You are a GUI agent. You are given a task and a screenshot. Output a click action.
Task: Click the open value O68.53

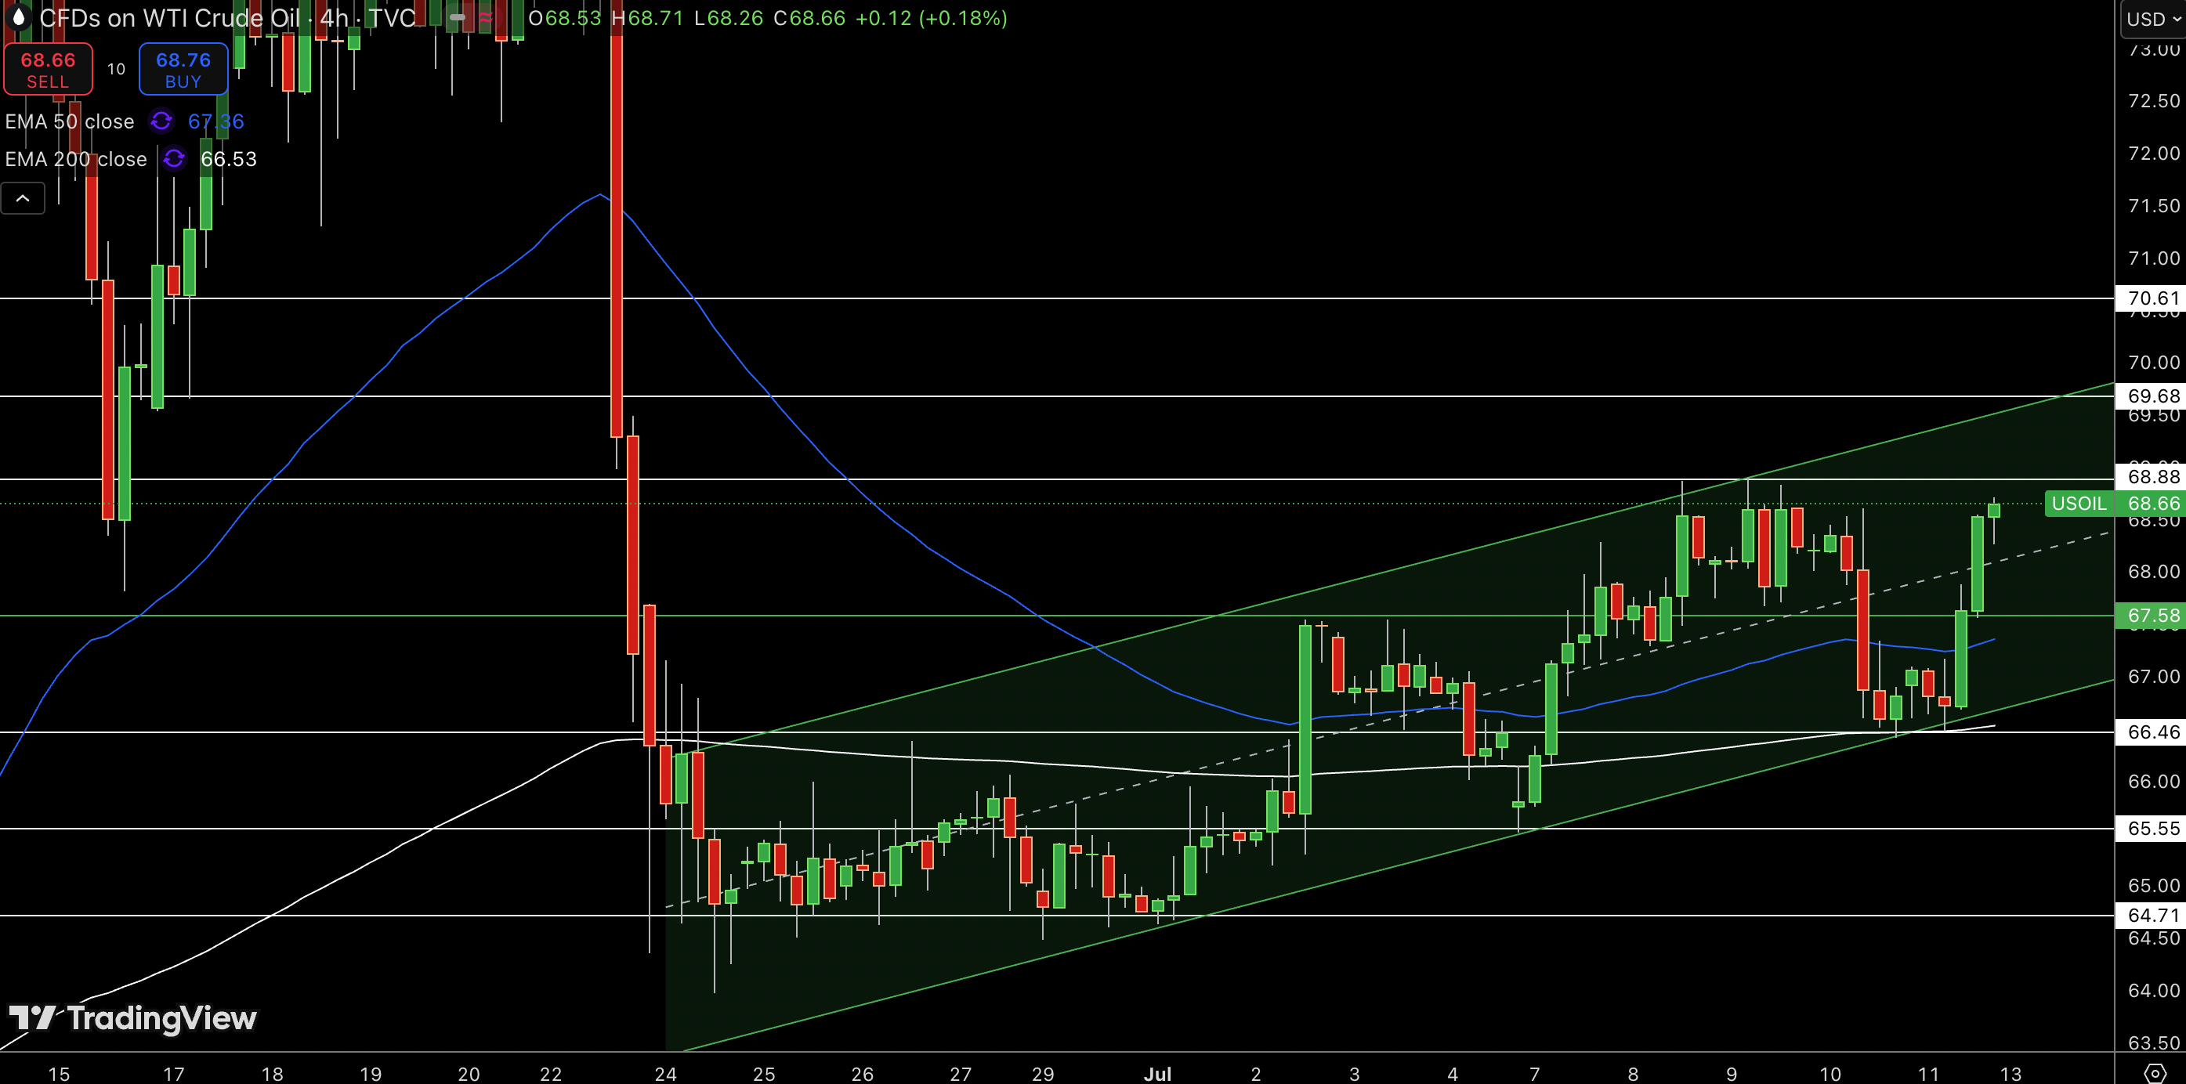tap(564, 18)
